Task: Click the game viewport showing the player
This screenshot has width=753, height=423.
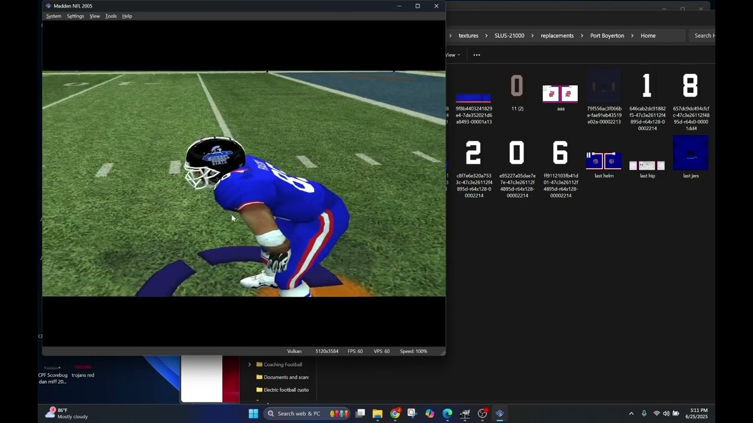Action: coord(244,183)
